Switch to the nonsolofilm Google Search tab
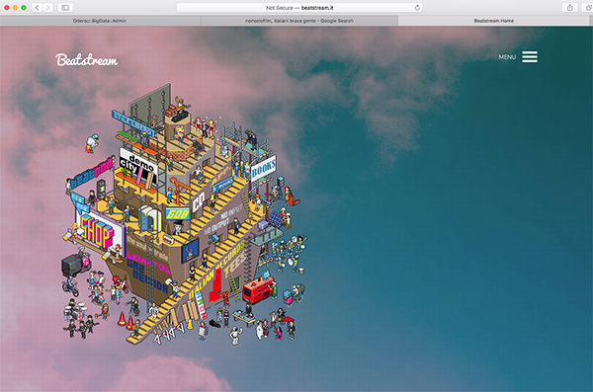Viewport: 593px width, 392px height. click(x=299, y=21)
